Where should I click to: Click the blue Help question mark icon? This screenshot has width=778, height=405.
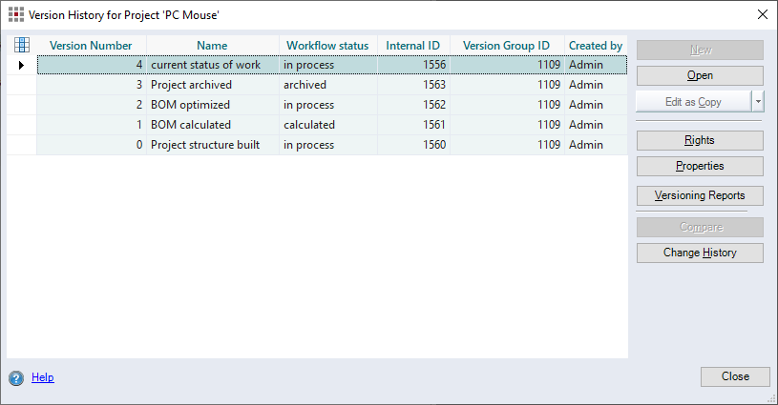16,377
